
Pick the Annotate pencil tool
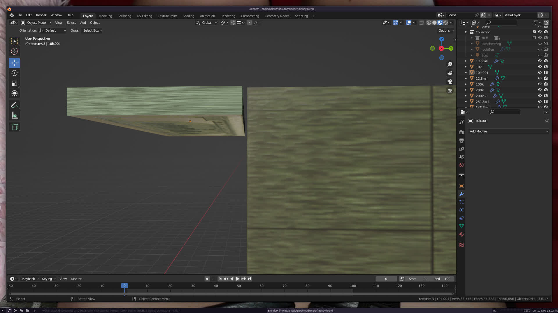15,105
